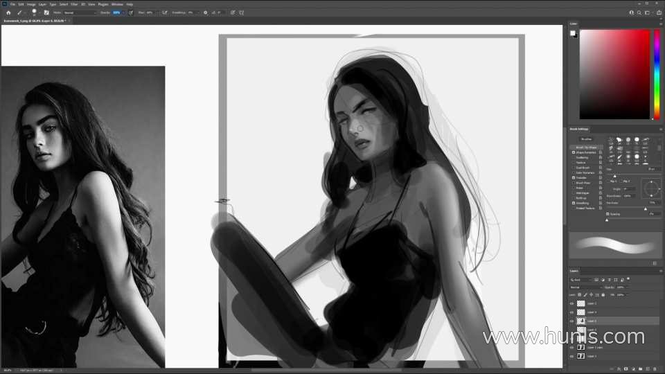Open the Filter menu
This screenshot has height=374, width=665.
point(74,4)
